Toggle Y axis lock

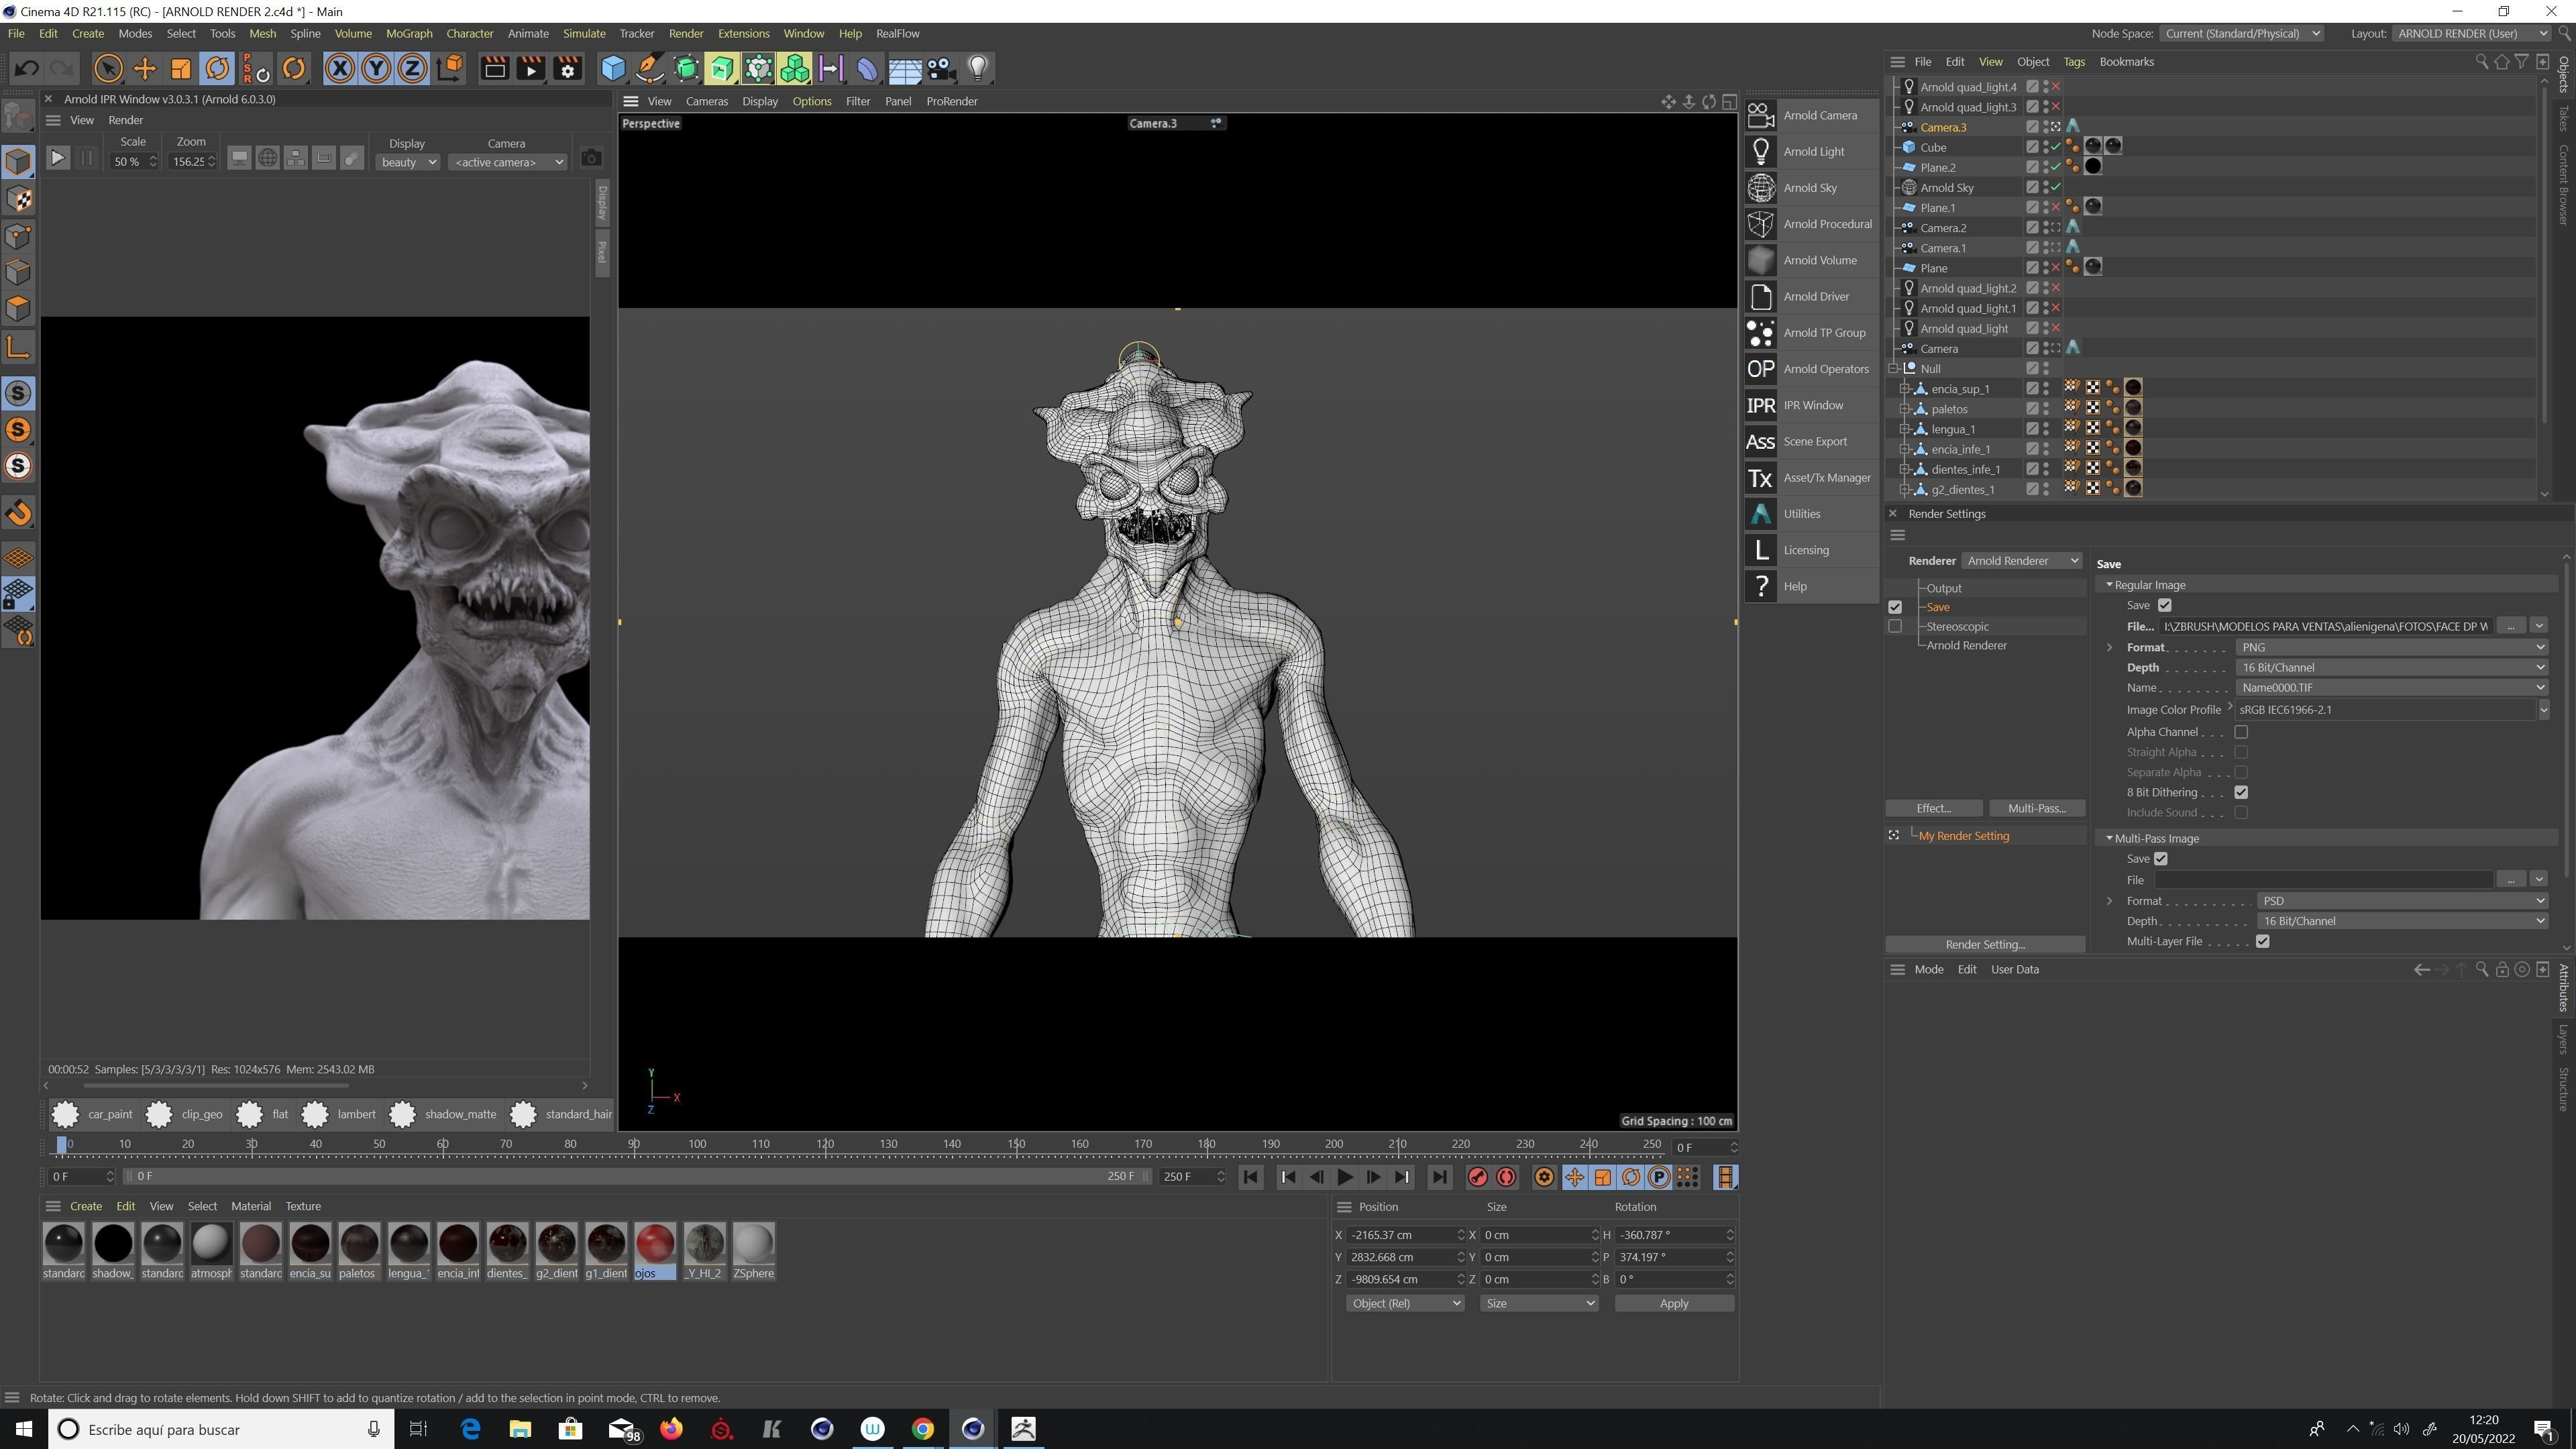pos(376,69)
